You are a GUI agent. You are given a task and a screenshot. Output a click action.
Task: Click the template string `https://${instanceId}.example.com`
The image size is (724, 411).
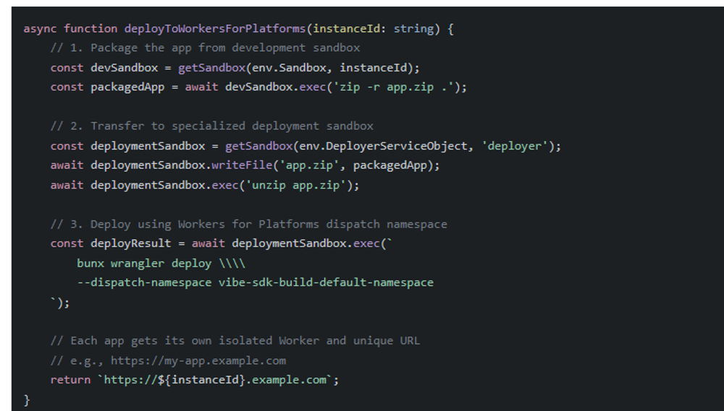tap(215, 380)
